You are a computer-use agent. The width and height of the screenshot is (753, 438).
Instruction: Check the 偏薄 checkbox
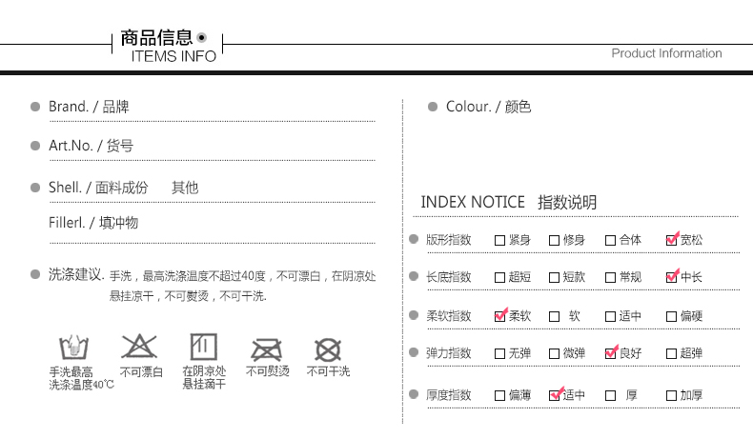(499, 395)
